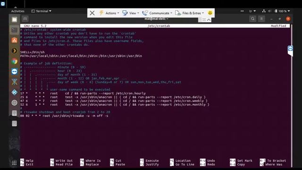Image resolution: width=302 pixels, height=170 pixels.
Task: Open Plex from the dock
Action: (15, 51)
